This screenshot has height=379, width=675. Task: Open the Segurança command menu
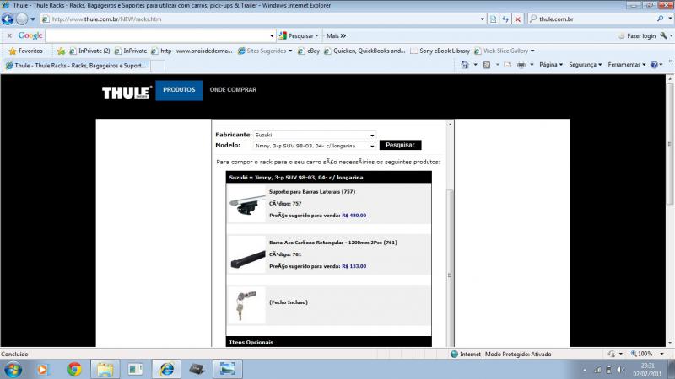point(585,65)
